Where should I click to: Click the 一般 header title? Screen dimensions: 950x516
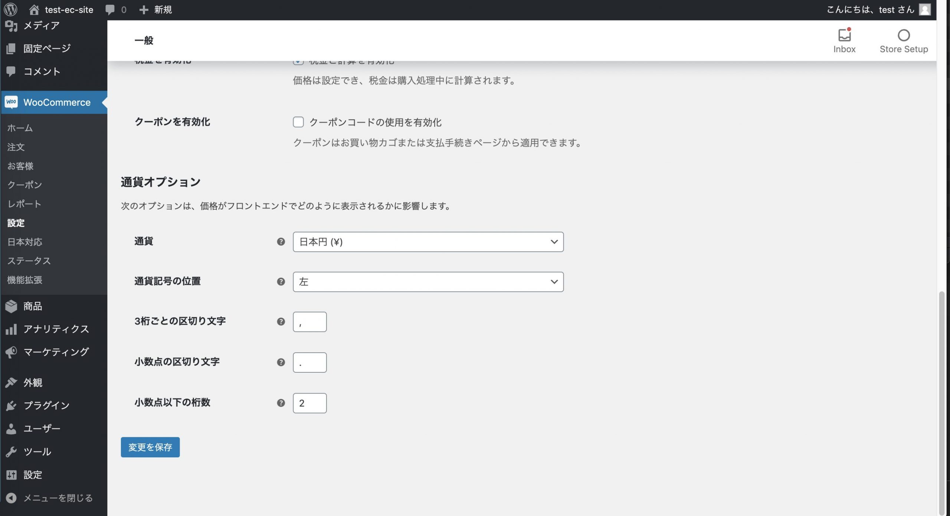click(144, 40)
